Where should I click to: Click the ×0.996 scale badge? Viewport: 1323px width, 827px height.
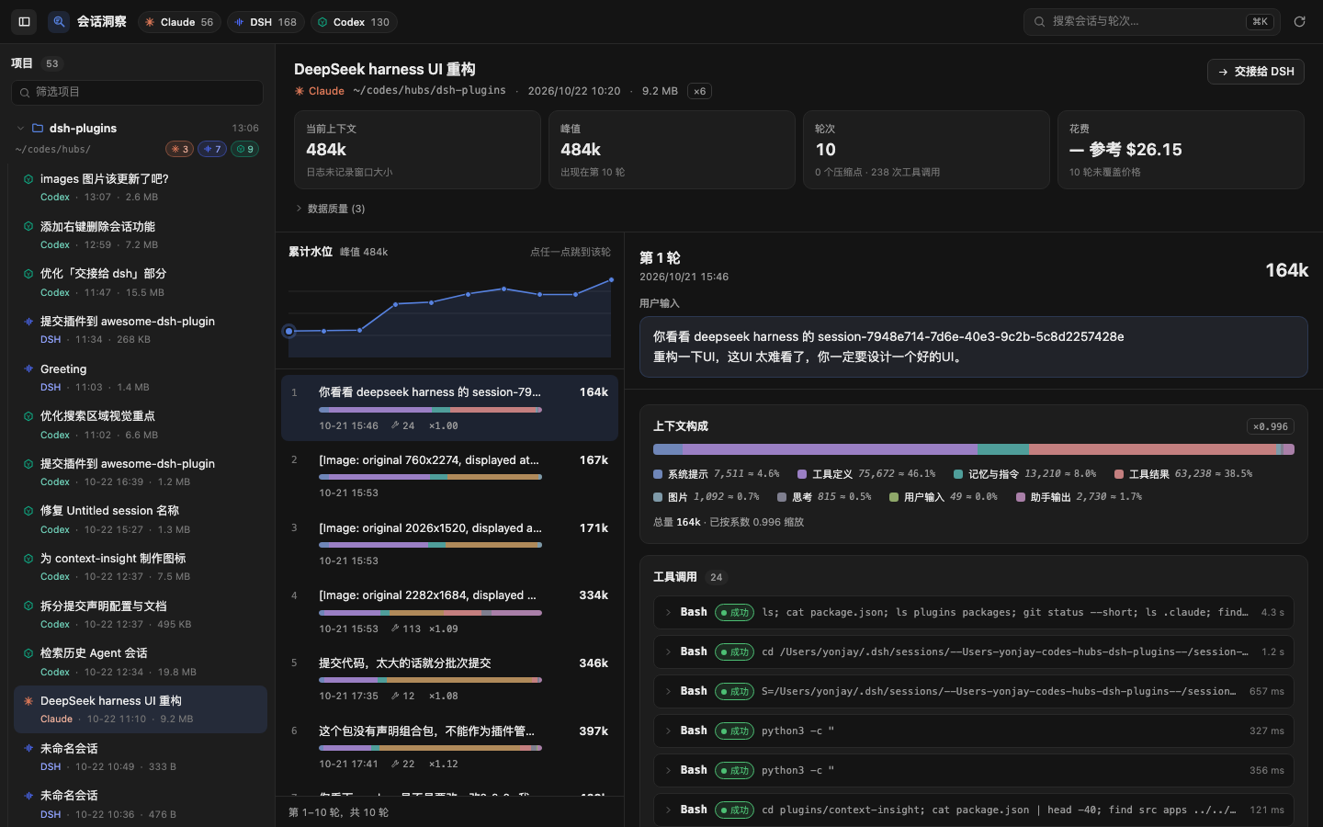(x=1271, y=426)
